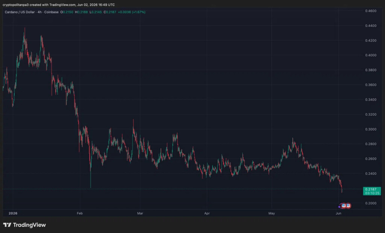Click the 0.3000 price axis label
The image size is (385, 233).
tap(370, 129)
